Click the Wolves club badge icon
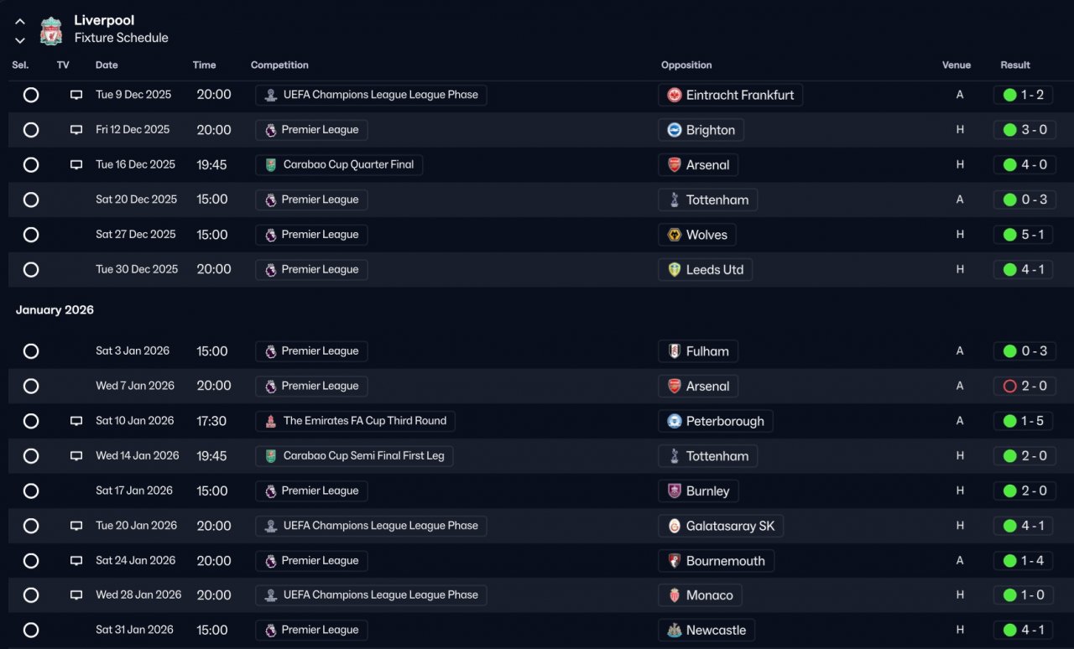Viewport: 1074px width, 649px height. point(674,235)
